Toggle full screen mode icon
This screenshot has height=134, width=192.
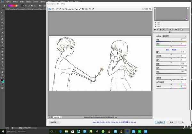(x=150, y=9)
